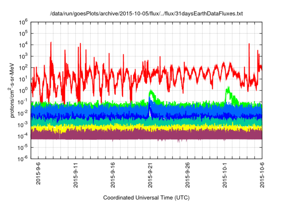
Task: Click the 10^4 y-axis tick label
Action: pyautogui.click(x=23, y=45)
